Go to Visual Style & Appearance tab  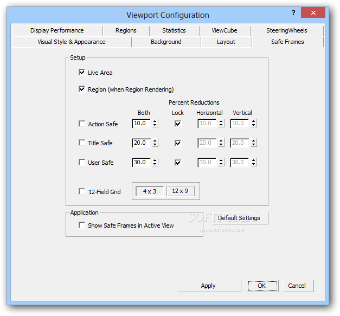(x=72, y=42)
